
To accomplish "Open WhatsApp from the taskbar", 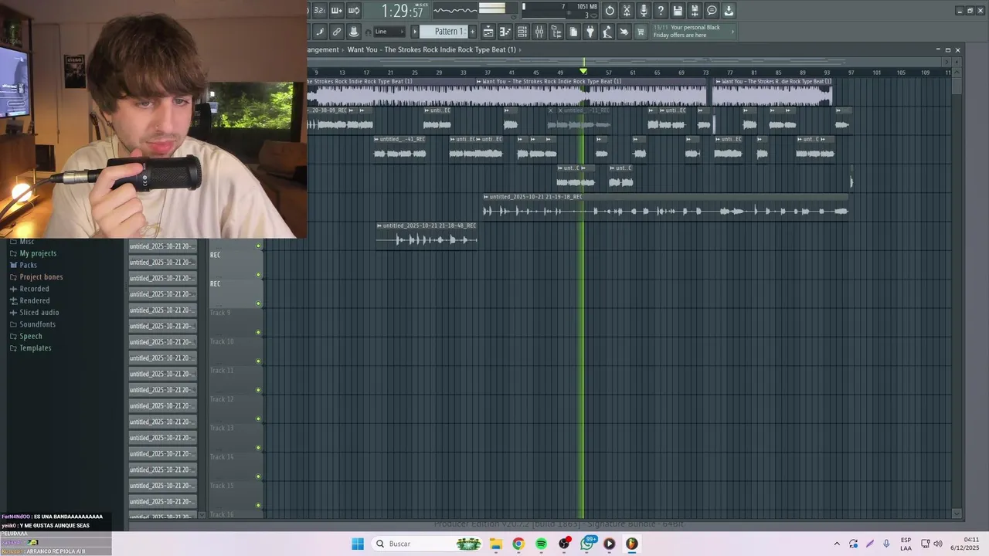I will click(587, 544).
